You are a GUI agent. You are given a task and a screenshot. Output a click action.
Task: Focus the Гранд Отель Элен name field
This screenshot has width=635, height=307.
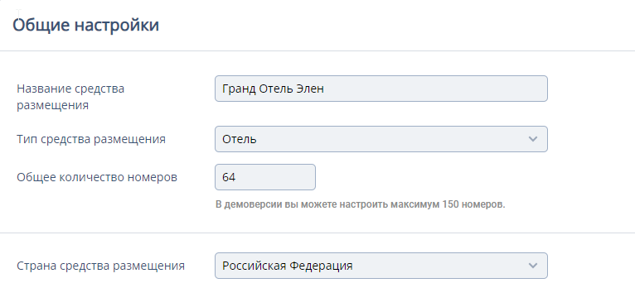coord(381,89)
